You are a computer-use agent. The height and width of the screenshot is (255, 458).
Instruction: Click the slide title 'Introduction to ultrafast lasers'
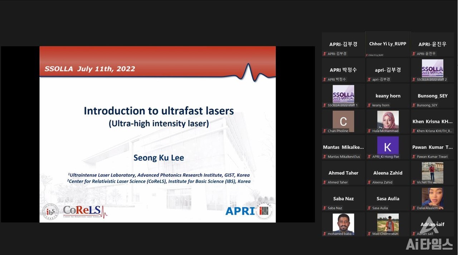click(x=159, y=111)
